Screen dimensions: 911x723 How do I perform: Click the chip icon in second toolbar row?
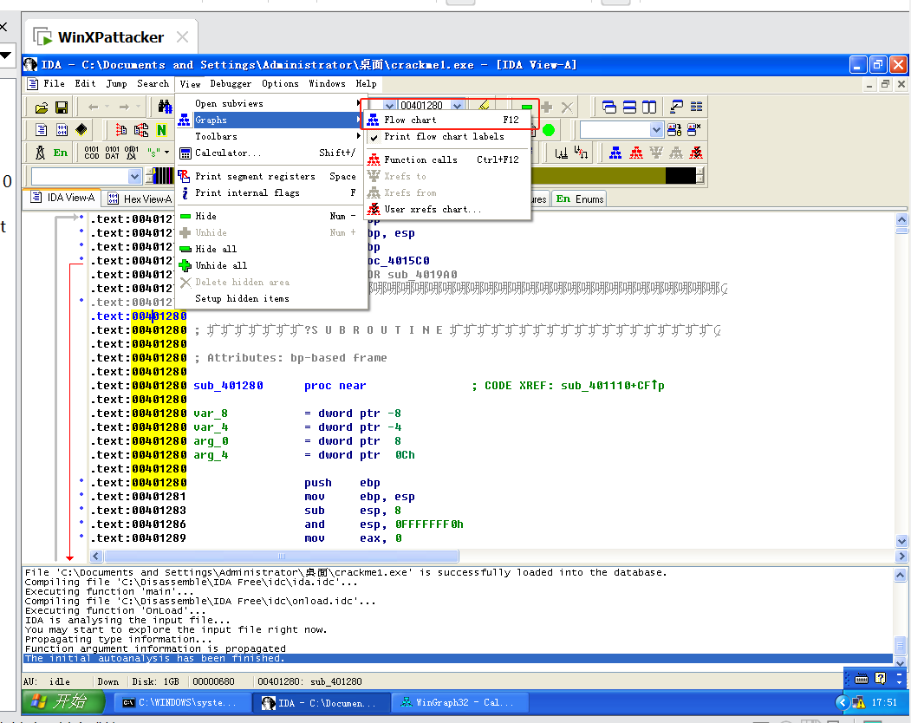82,130
